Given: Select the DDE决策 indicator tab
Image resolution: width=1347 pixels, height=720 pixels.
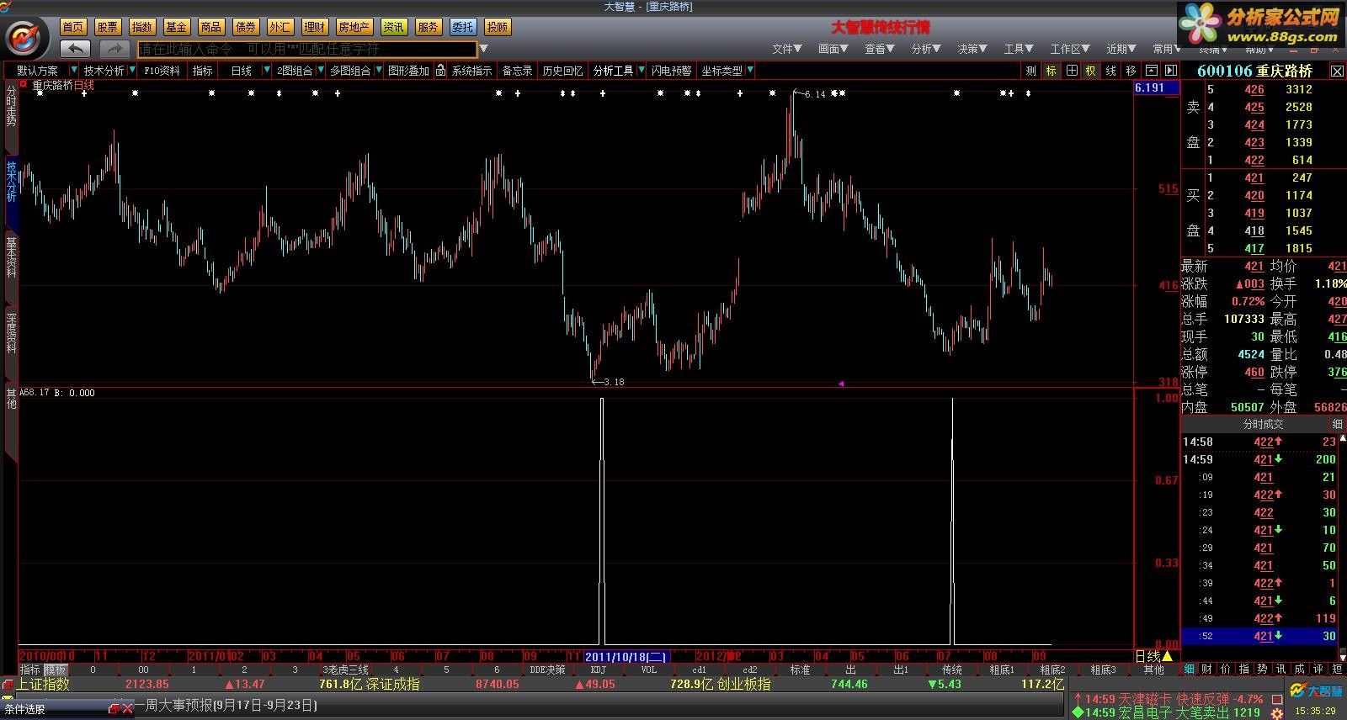Looking at the screenshot, I should 547,670.
